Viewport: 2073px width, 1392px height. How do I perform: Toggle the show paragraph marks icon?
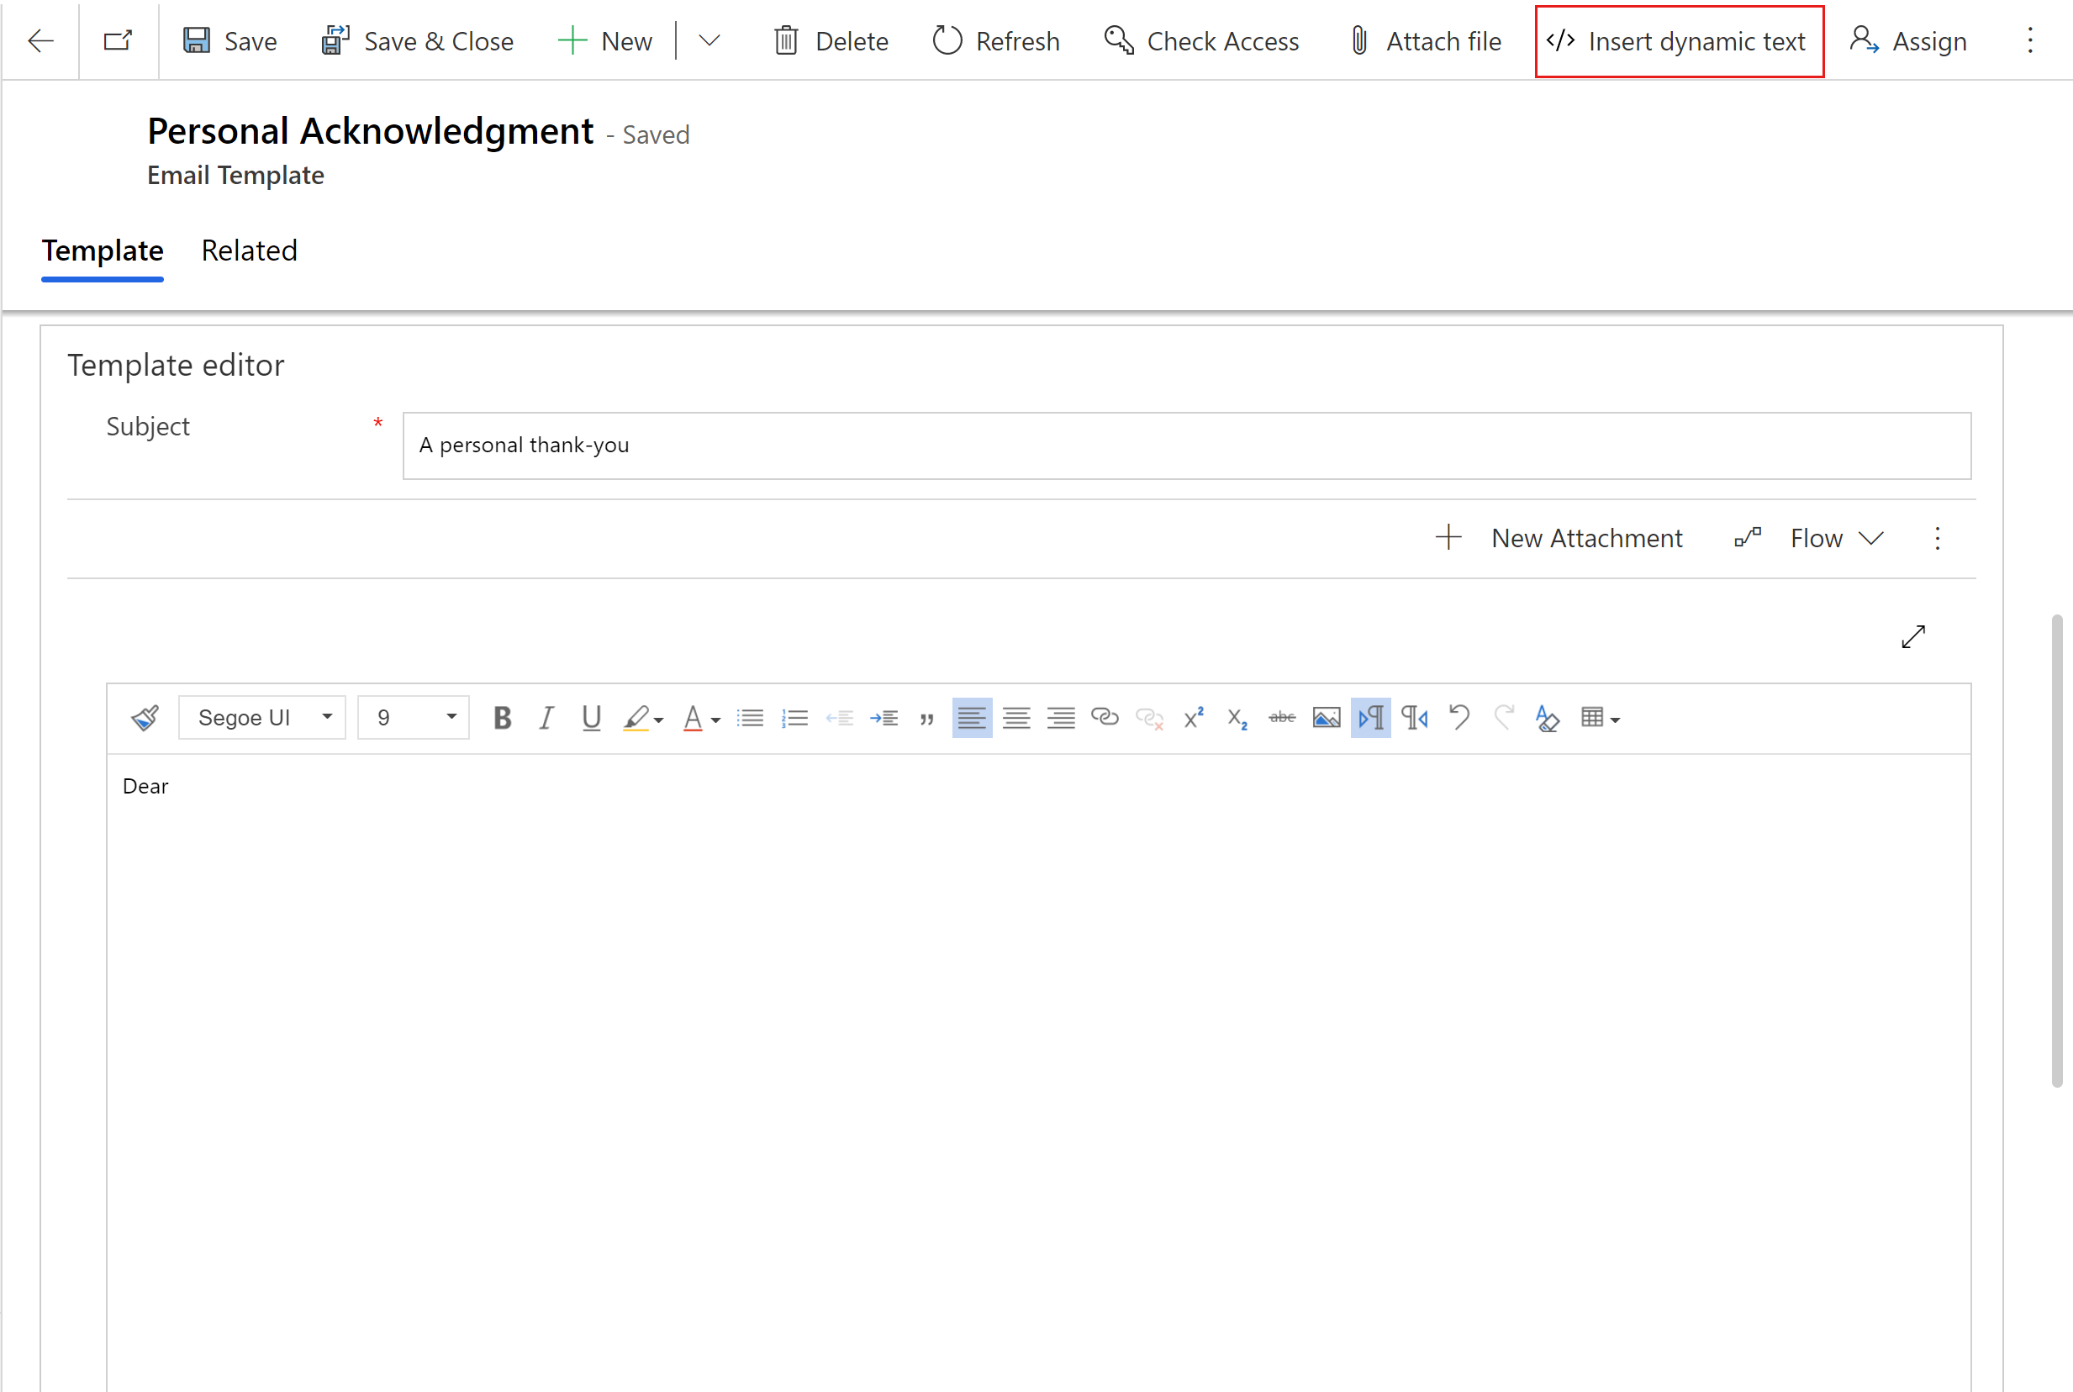(x=1371, y=718)
